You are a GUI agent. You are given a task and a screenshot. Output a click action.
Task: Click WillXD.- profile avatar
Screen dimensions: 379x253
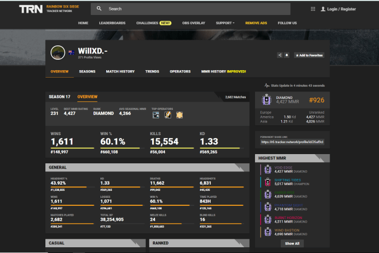coord(58,52)
